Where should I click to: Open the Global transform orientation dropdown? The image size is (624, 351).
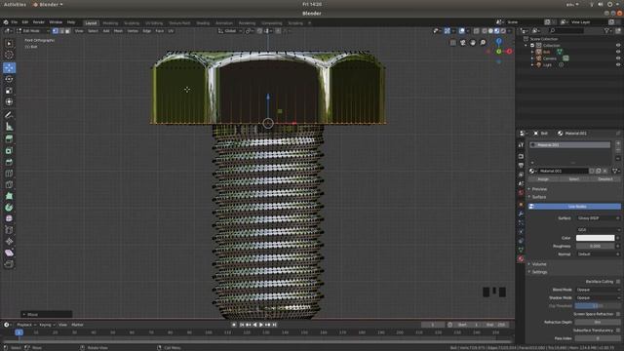point(230,30)
